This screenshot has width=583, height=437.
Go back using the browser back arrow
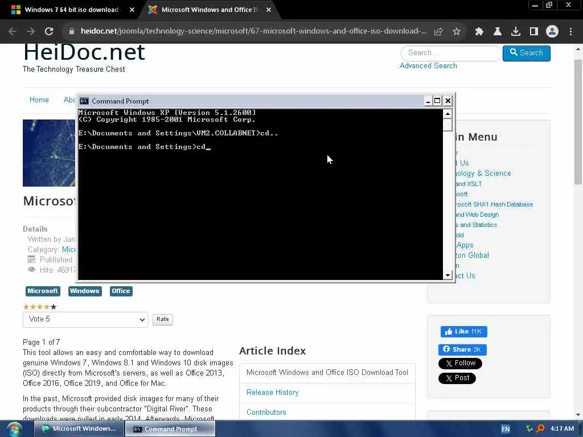point(13,31)
